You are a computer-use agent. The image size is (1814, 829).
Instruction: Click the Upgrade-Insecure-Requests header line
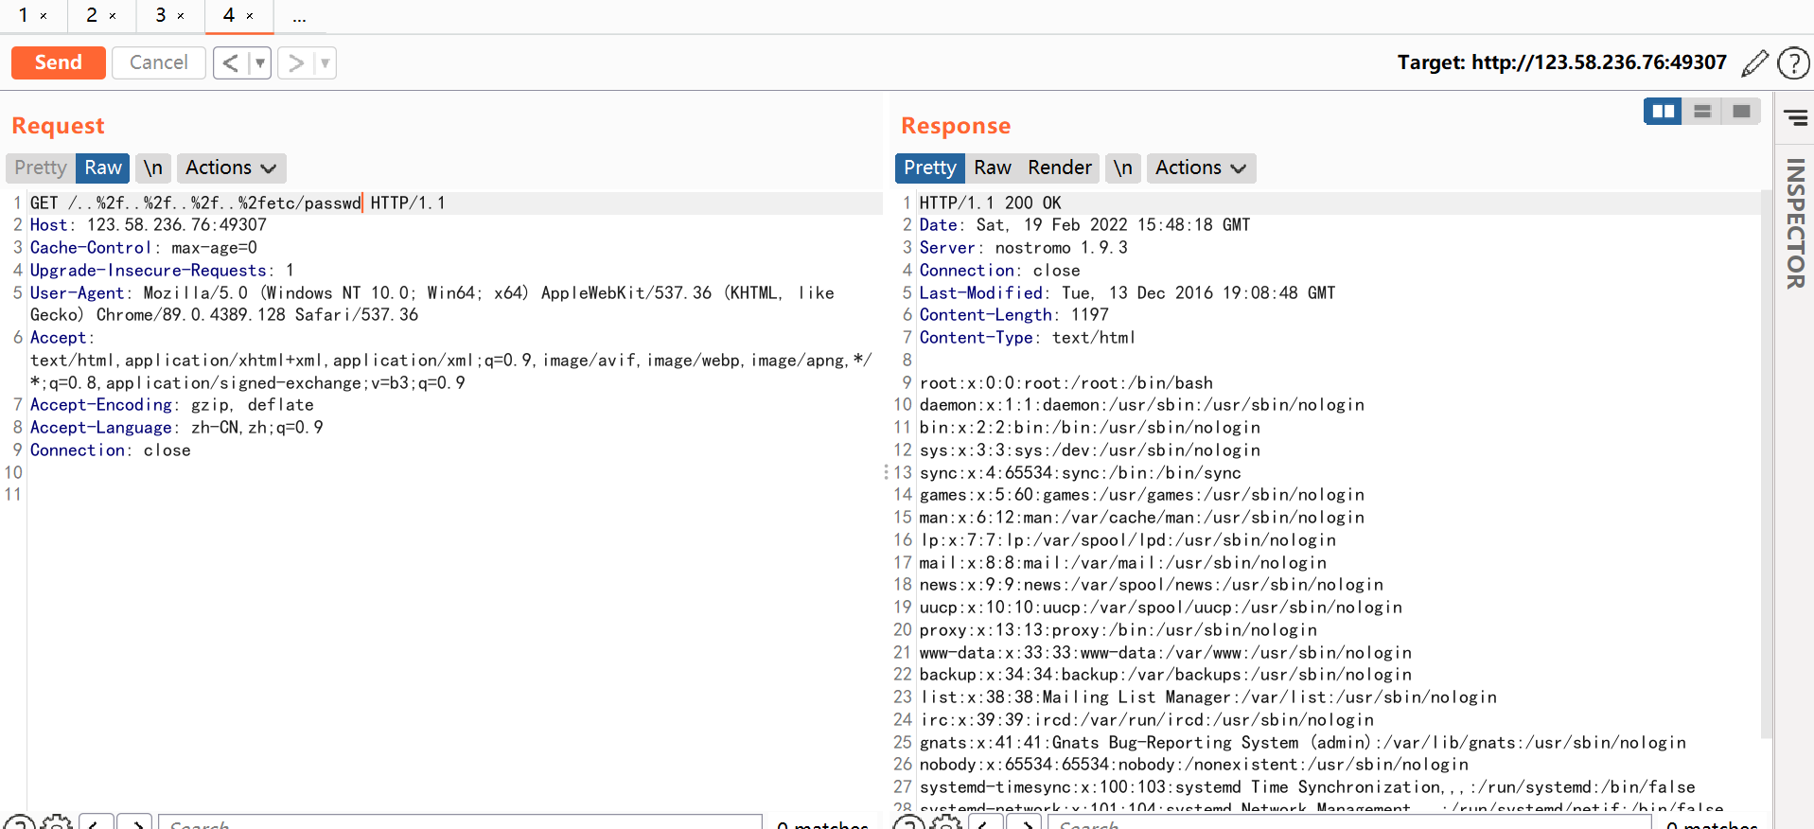(x=163, y=271)
